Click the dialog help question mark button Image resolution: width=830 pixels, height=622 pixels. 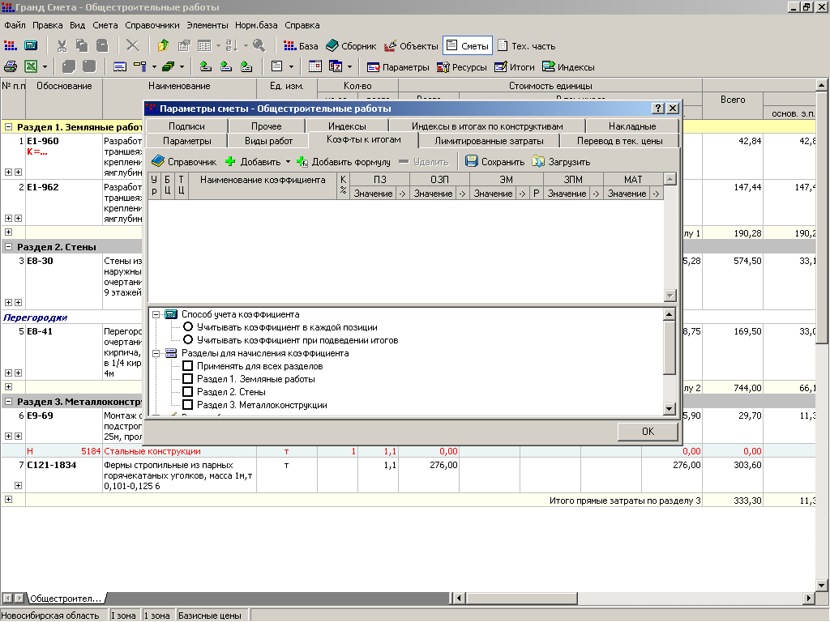pyautogui.click(x=658, y=109)
